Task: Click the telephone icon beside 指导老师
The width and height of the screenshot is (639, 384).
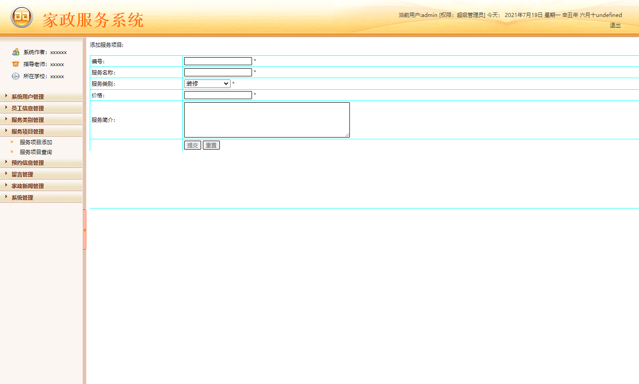Action: coord(15,64)
